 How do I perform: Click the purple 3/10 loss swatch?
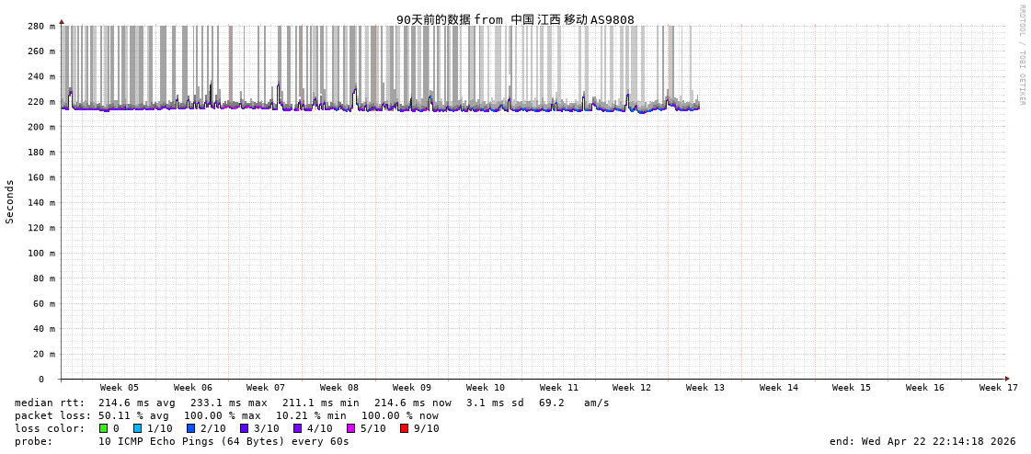244,428
